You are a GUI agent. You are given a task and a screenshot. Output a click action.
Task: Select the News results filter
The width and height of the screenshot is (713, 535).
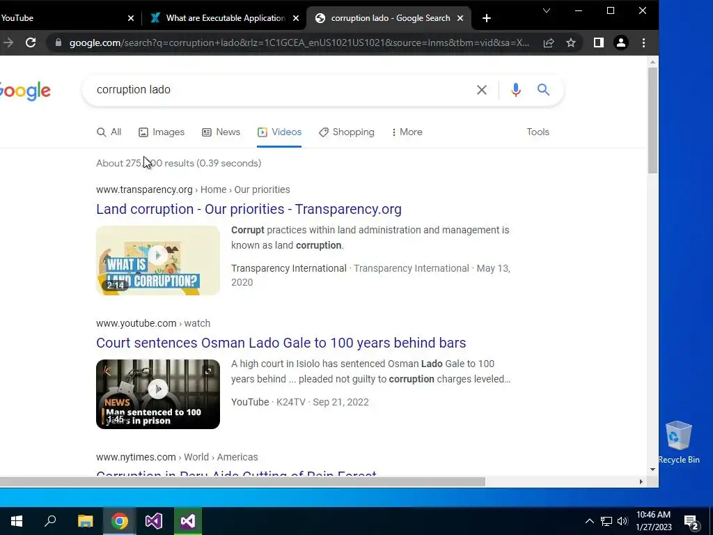pyautogui.click(x=221, y=132)
